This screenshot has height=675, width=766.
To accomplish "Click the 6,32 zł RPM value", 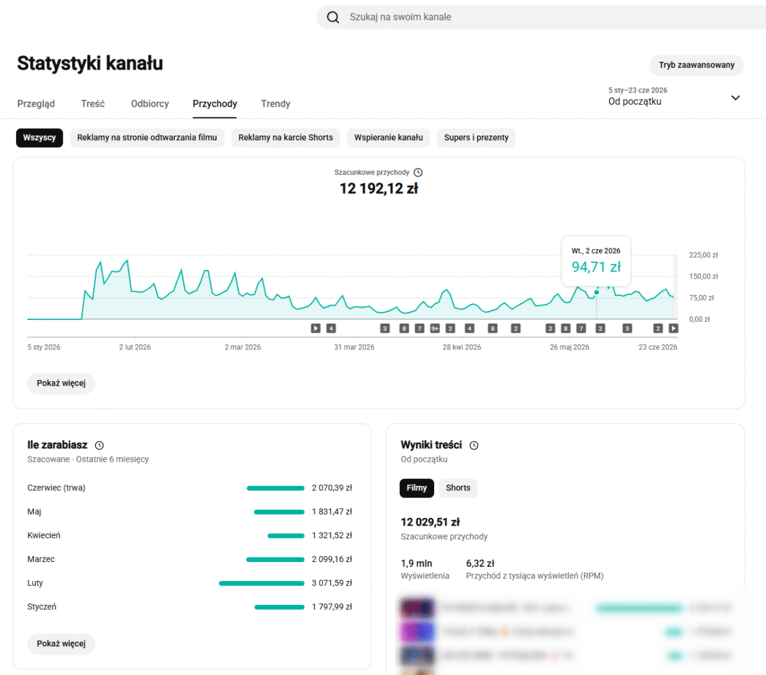I will pyautogui.click(x=480, y=563).
